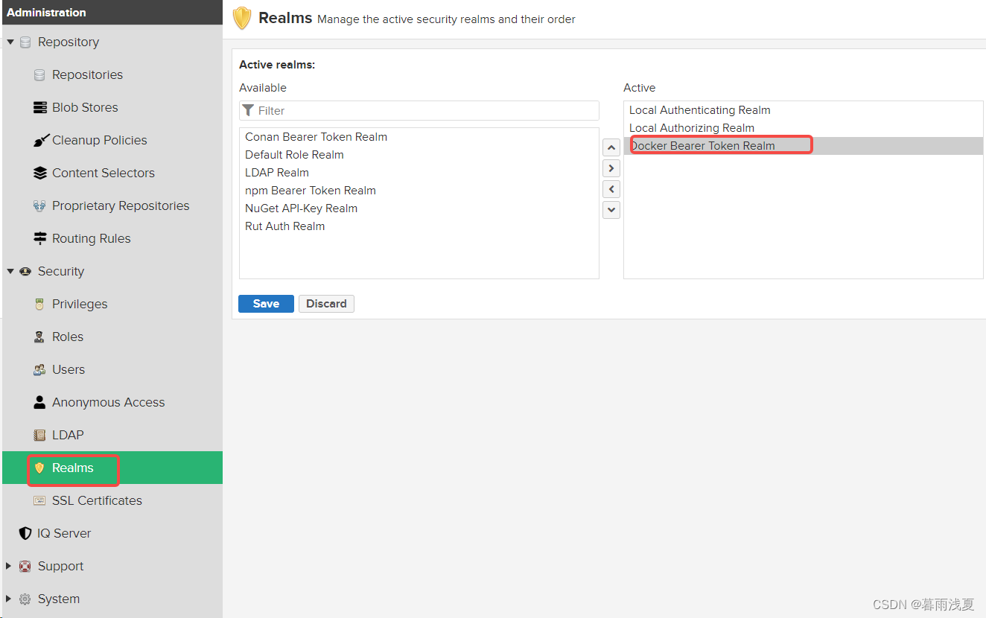Screen dimensions: 986x618
Task: Click the Cleanup Policies broom icon
Action: (40, 141)
